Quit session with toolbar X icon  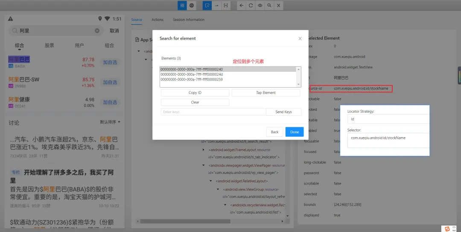click(x=278, y=5)
